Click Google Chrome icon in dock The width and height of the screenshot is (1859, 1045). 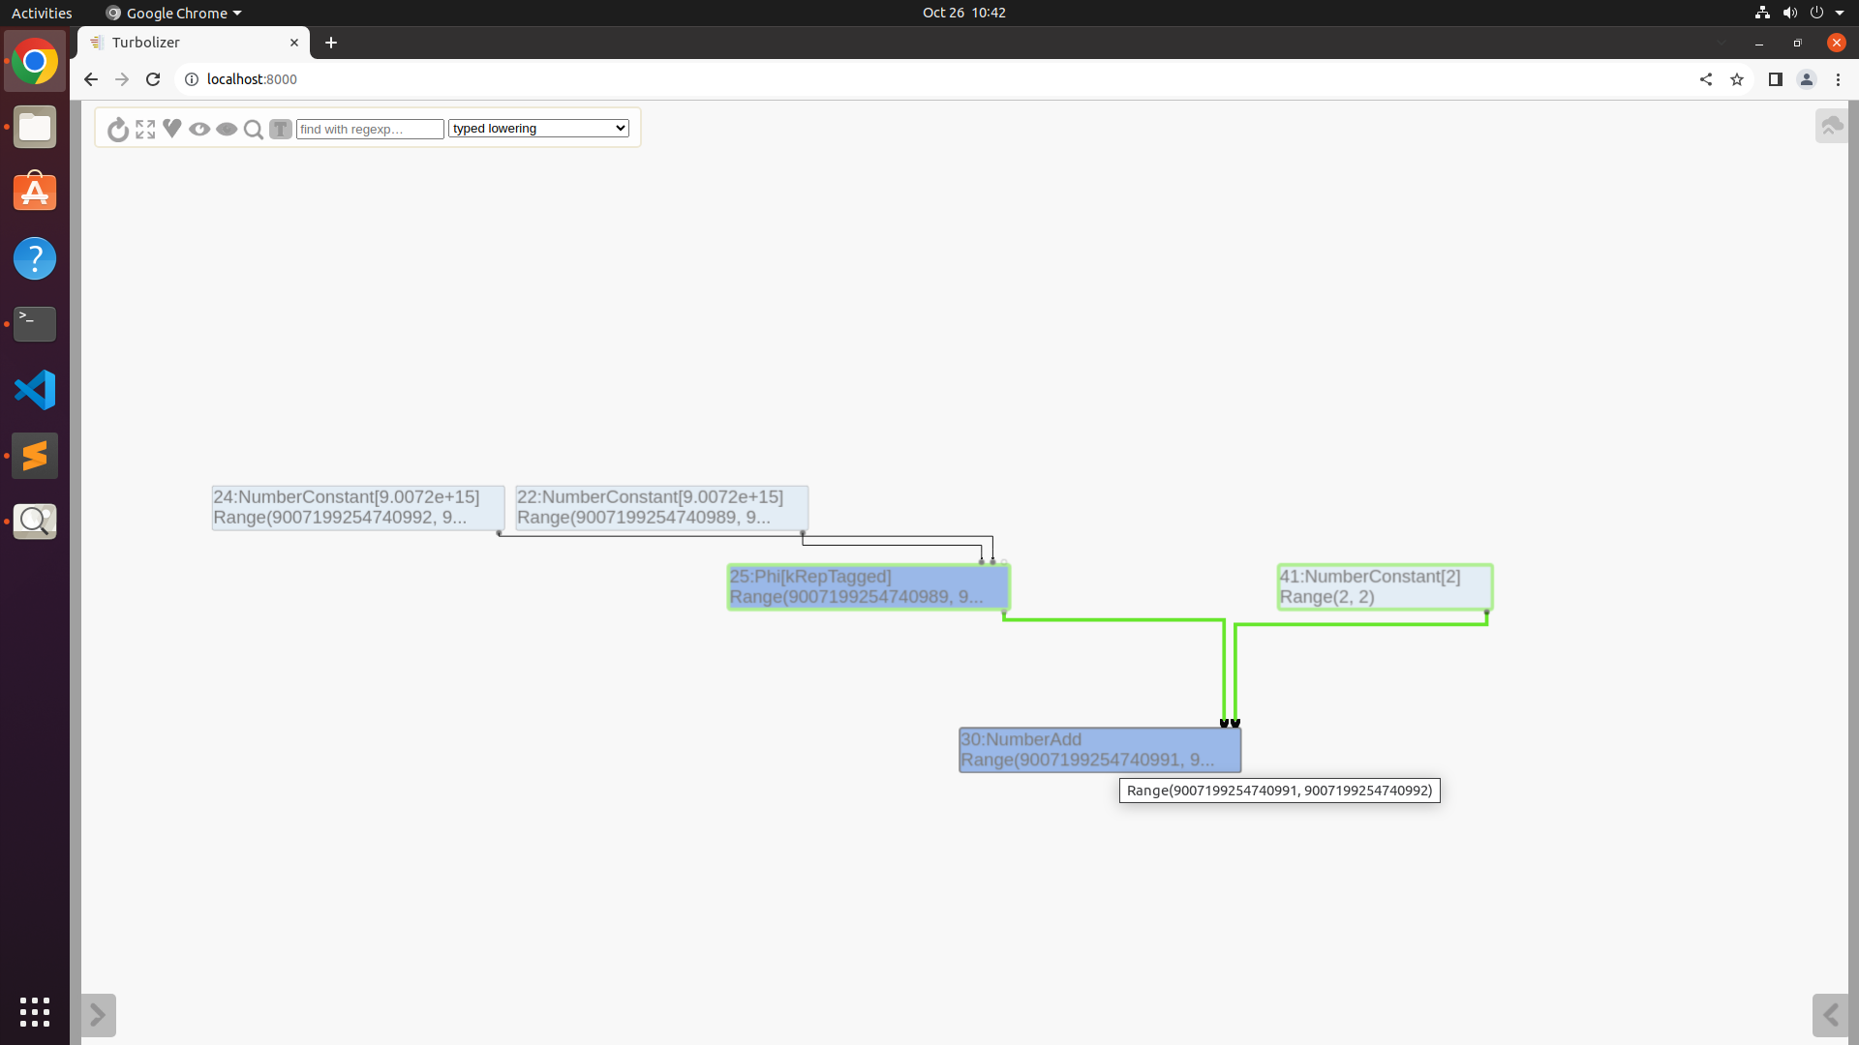[35, 62]
